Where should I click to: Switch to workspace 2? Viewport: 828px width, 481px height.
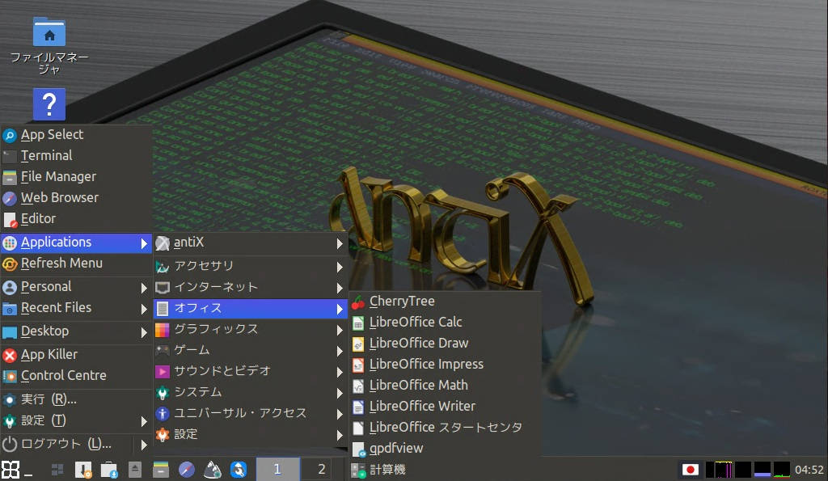tap(321, 470)
